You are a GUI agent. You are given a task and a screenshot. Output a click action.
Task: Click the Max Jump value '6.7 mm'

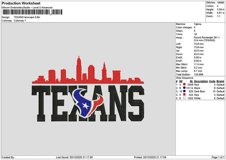[x=198, y=71]
